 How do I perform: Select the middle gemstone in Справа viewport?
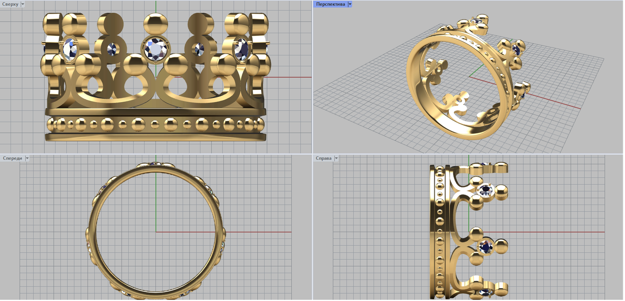coord(486,246)
